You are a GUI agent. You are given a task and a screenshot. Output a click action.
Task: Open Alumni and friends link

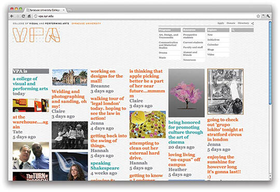[190, 53]
